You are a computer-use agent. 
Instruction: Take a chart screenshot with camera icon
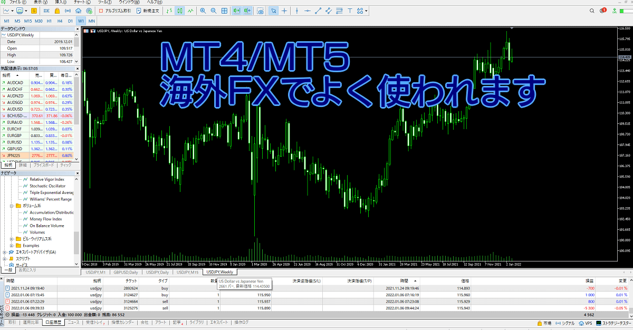click(x=261, y=11)
